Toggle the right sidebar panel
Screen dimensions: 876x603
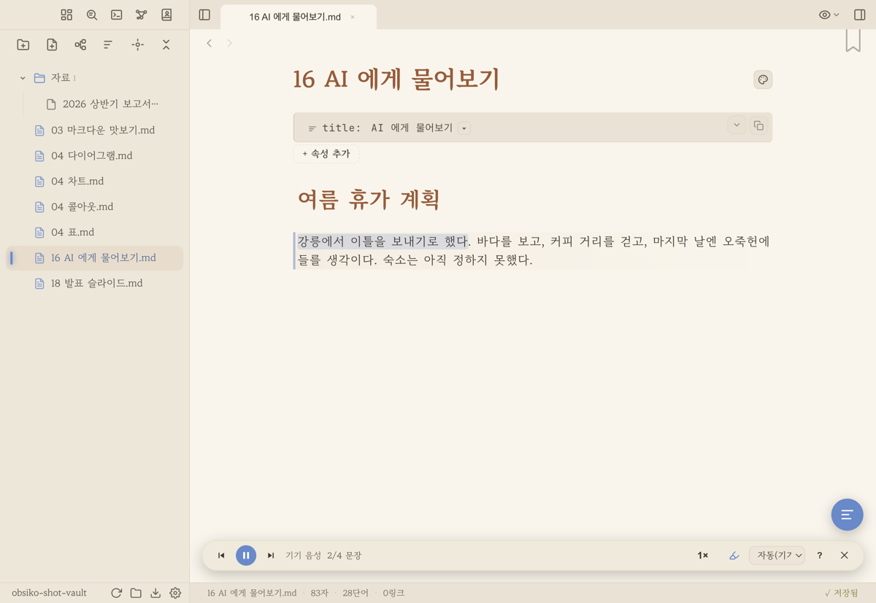[860, 15]
